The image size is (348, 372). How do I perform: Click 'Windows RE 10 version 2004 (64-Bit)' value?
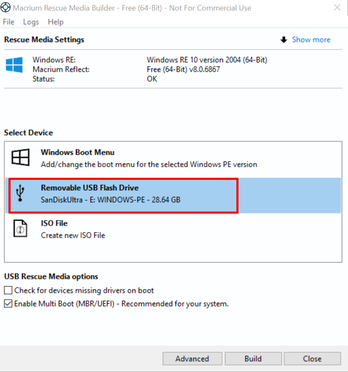207,60
